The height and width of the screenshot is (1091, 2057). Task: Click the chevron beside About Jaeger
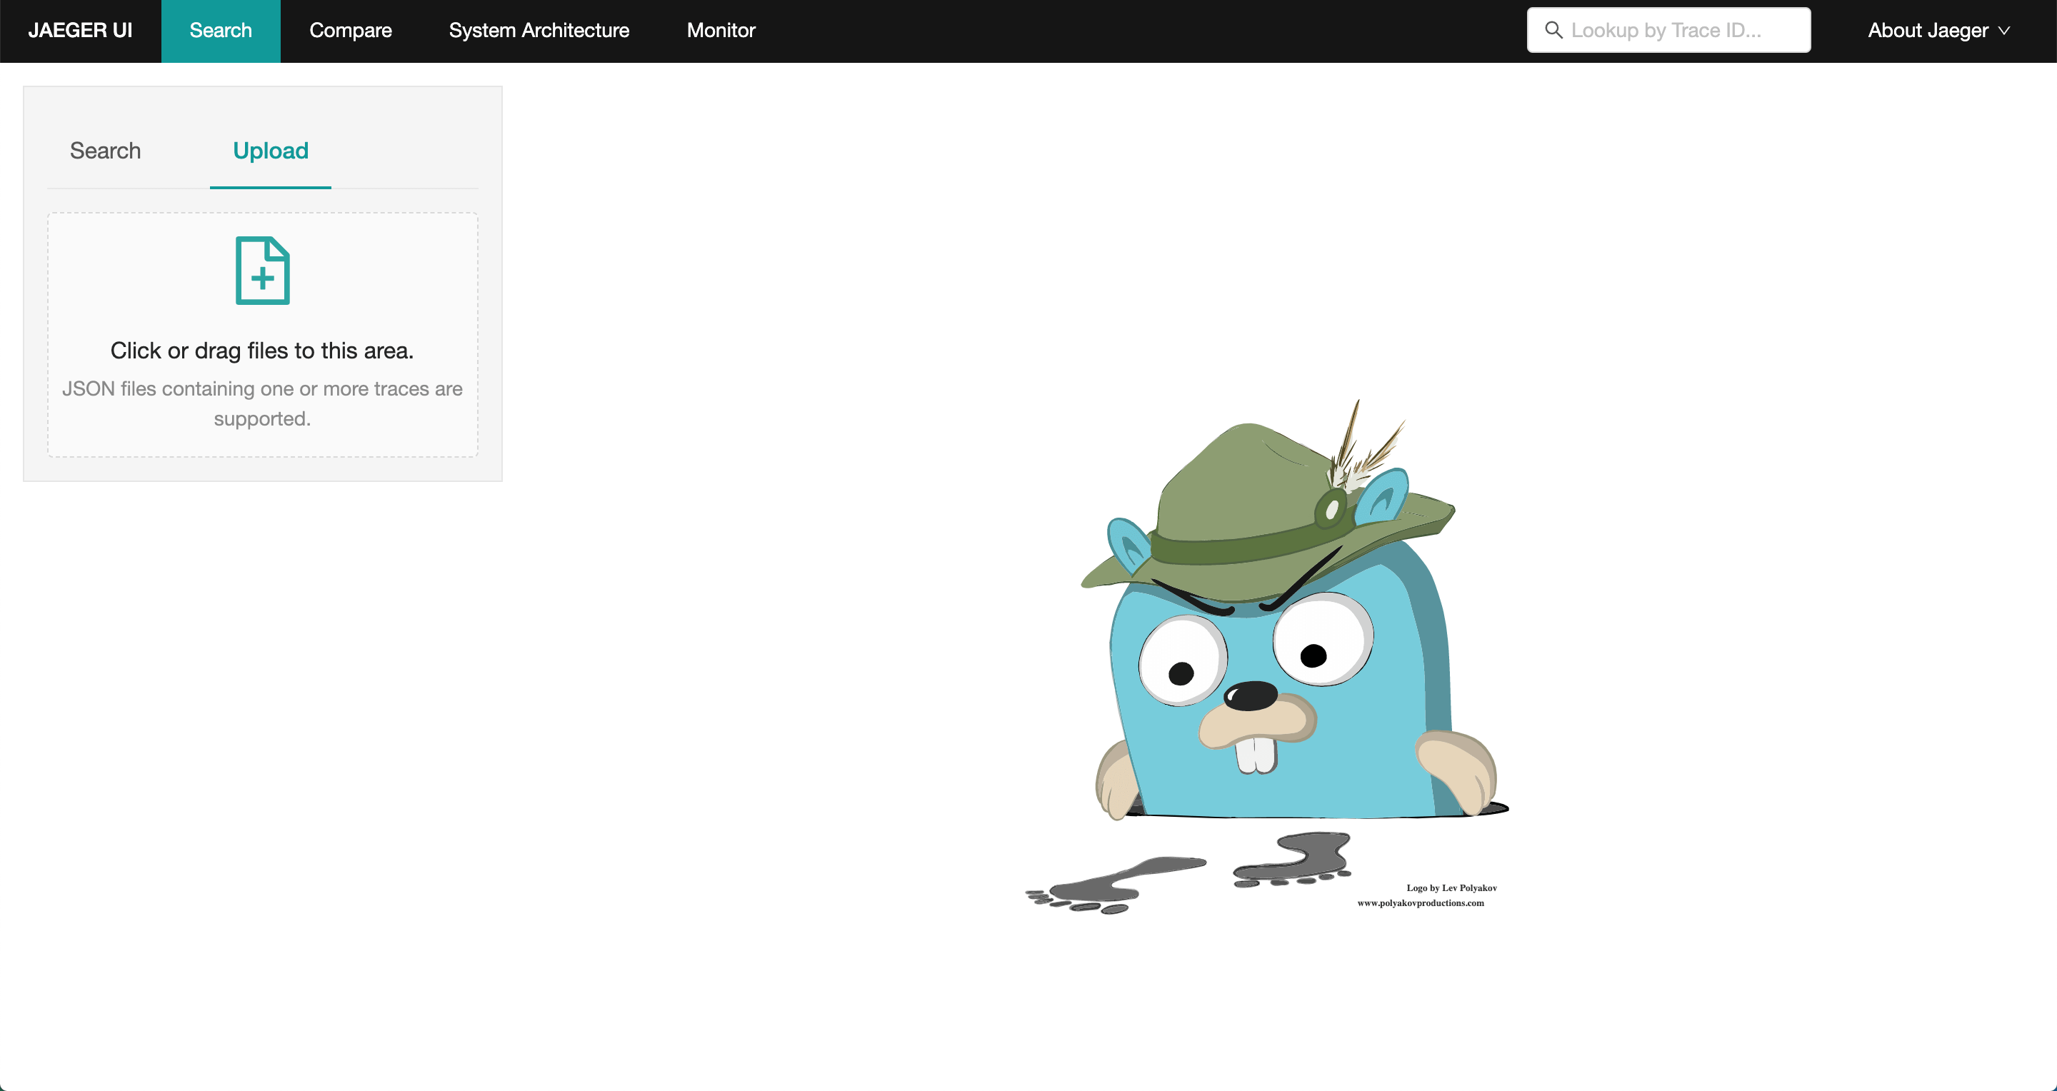click(x=2003, y=31)
